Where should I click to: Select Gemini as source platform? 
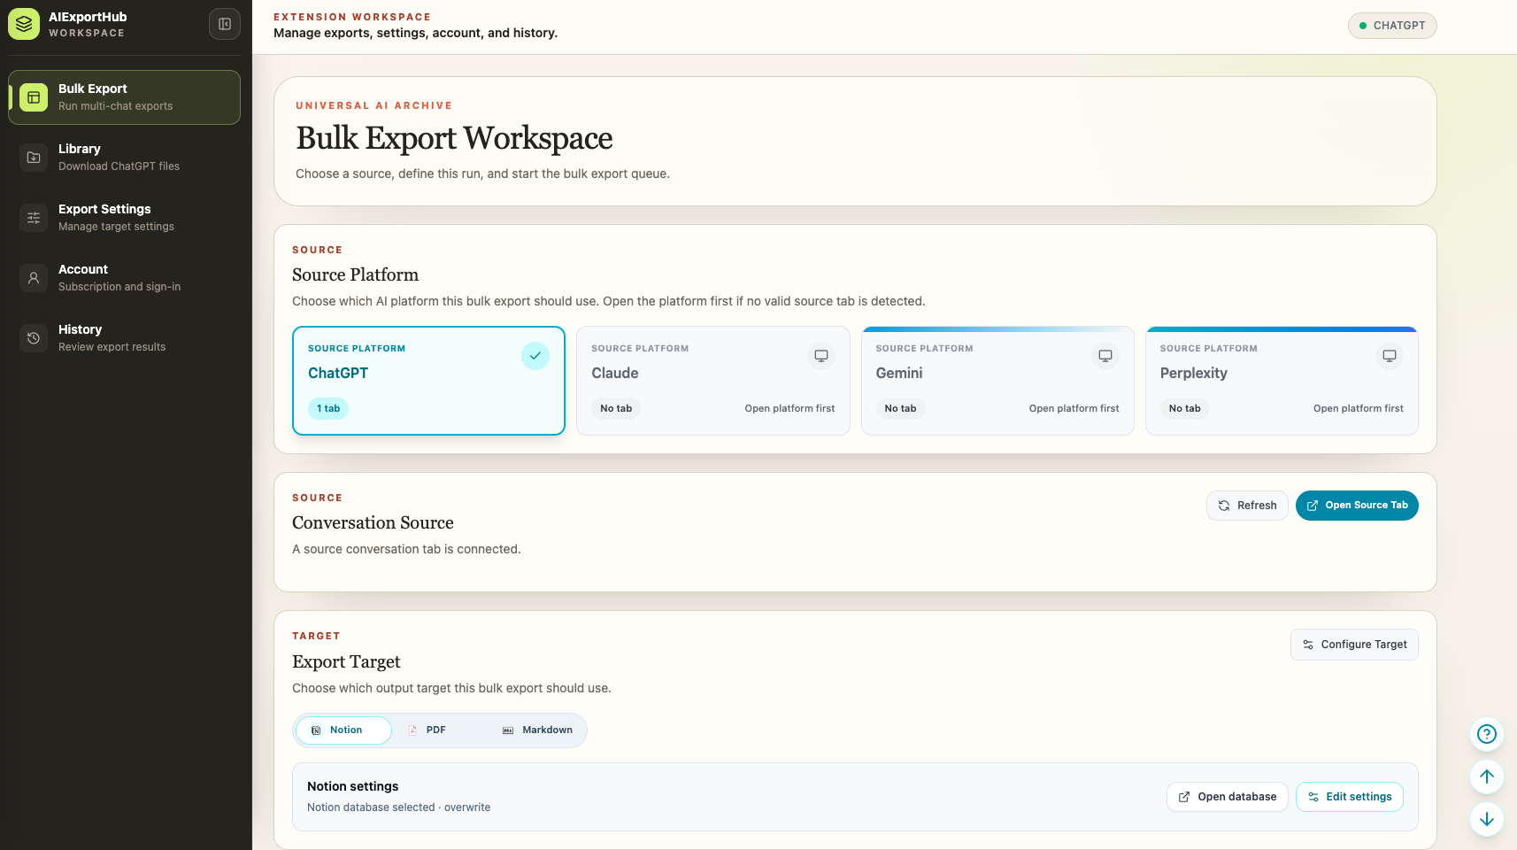tap(997, 381)
